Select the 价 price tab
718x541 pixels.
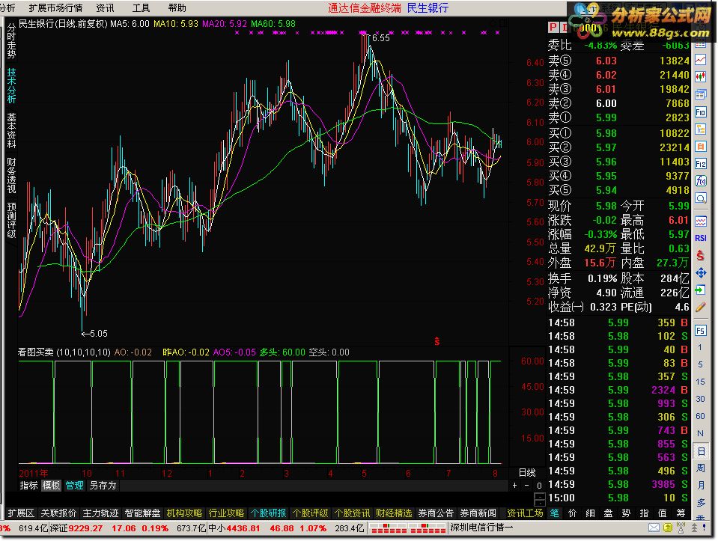point(573,513)
